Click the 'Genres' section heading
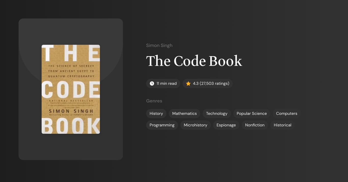This screenshot has height=182, width=348. pos(154,101)
